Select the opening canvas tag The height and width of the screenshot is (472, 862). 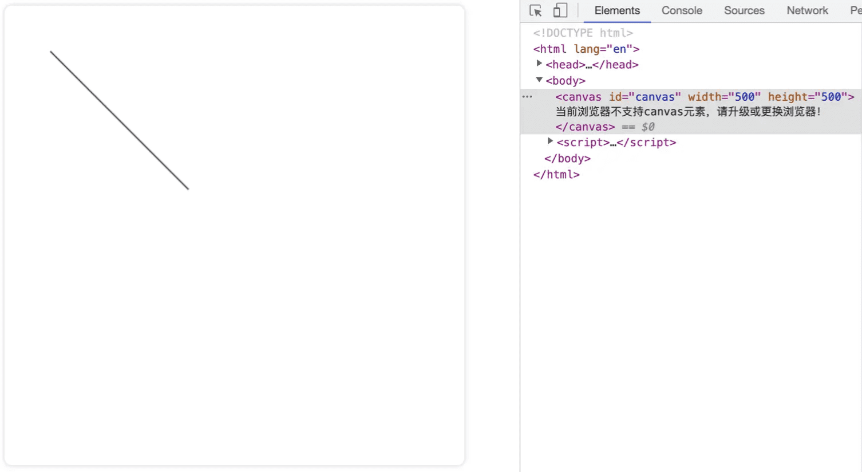click(x=578, y=97)
